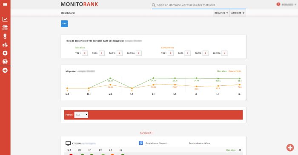
Task: Click the MONITORANK logo
Action: pyautogui.click(x=79, y=4)
